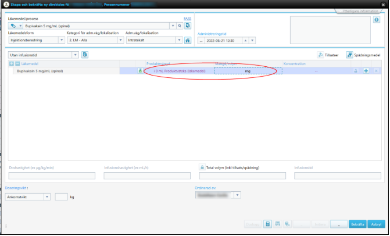
Task: Expand all rows with plus icon
Action: (x=12, y=63)
